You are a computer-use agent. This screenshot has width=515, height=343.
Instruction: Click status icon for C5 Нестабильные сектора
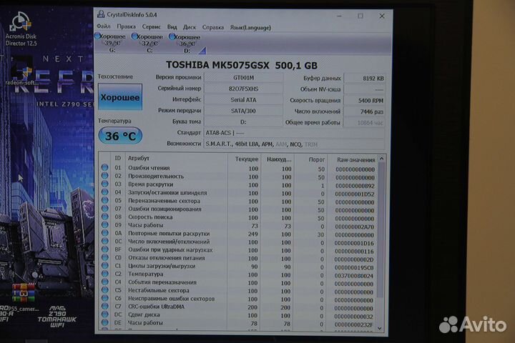[104, 290]
